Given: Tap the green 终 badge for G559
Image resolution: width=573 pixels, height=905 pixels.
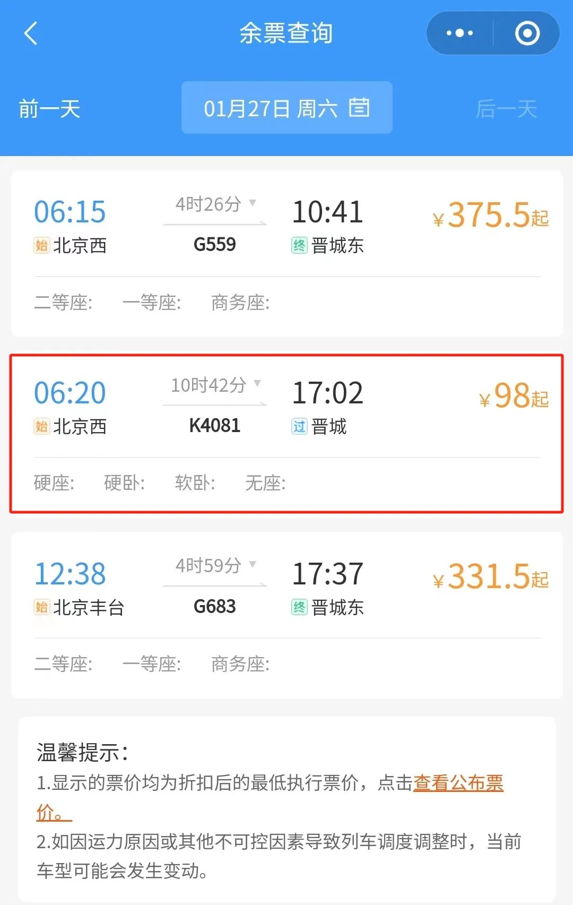Looking at the screenshot, I should point(299,245).
